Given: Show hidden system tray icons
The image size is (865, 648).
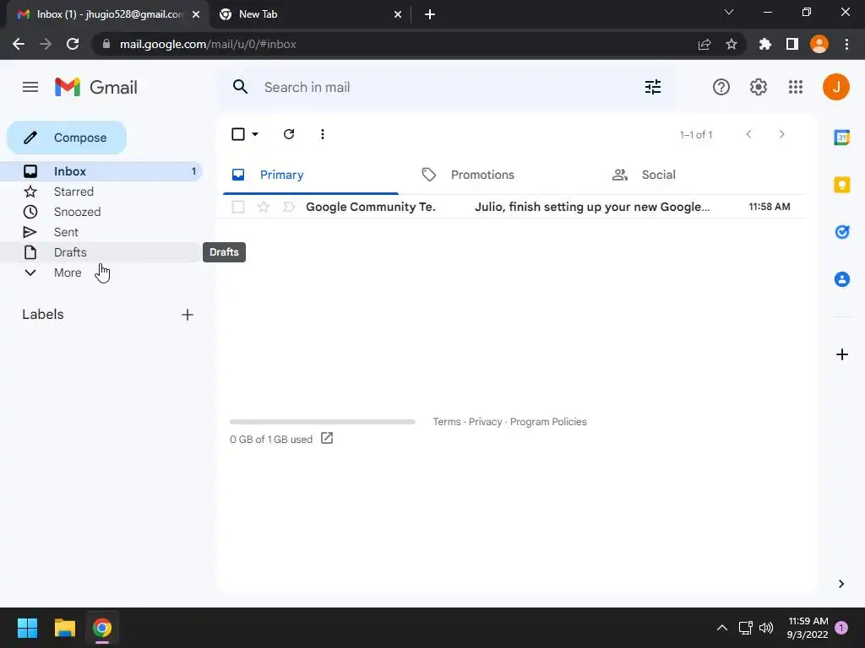Looking at the screenshot, I should pyautogui.click(x=721, y=628).
